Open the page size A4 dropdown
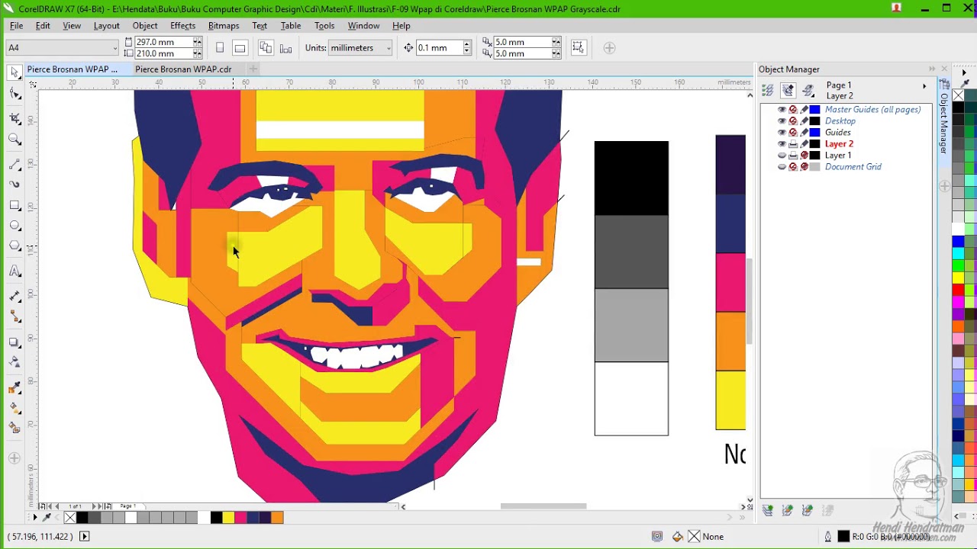977x549 pixels. [x=115, y=48]
